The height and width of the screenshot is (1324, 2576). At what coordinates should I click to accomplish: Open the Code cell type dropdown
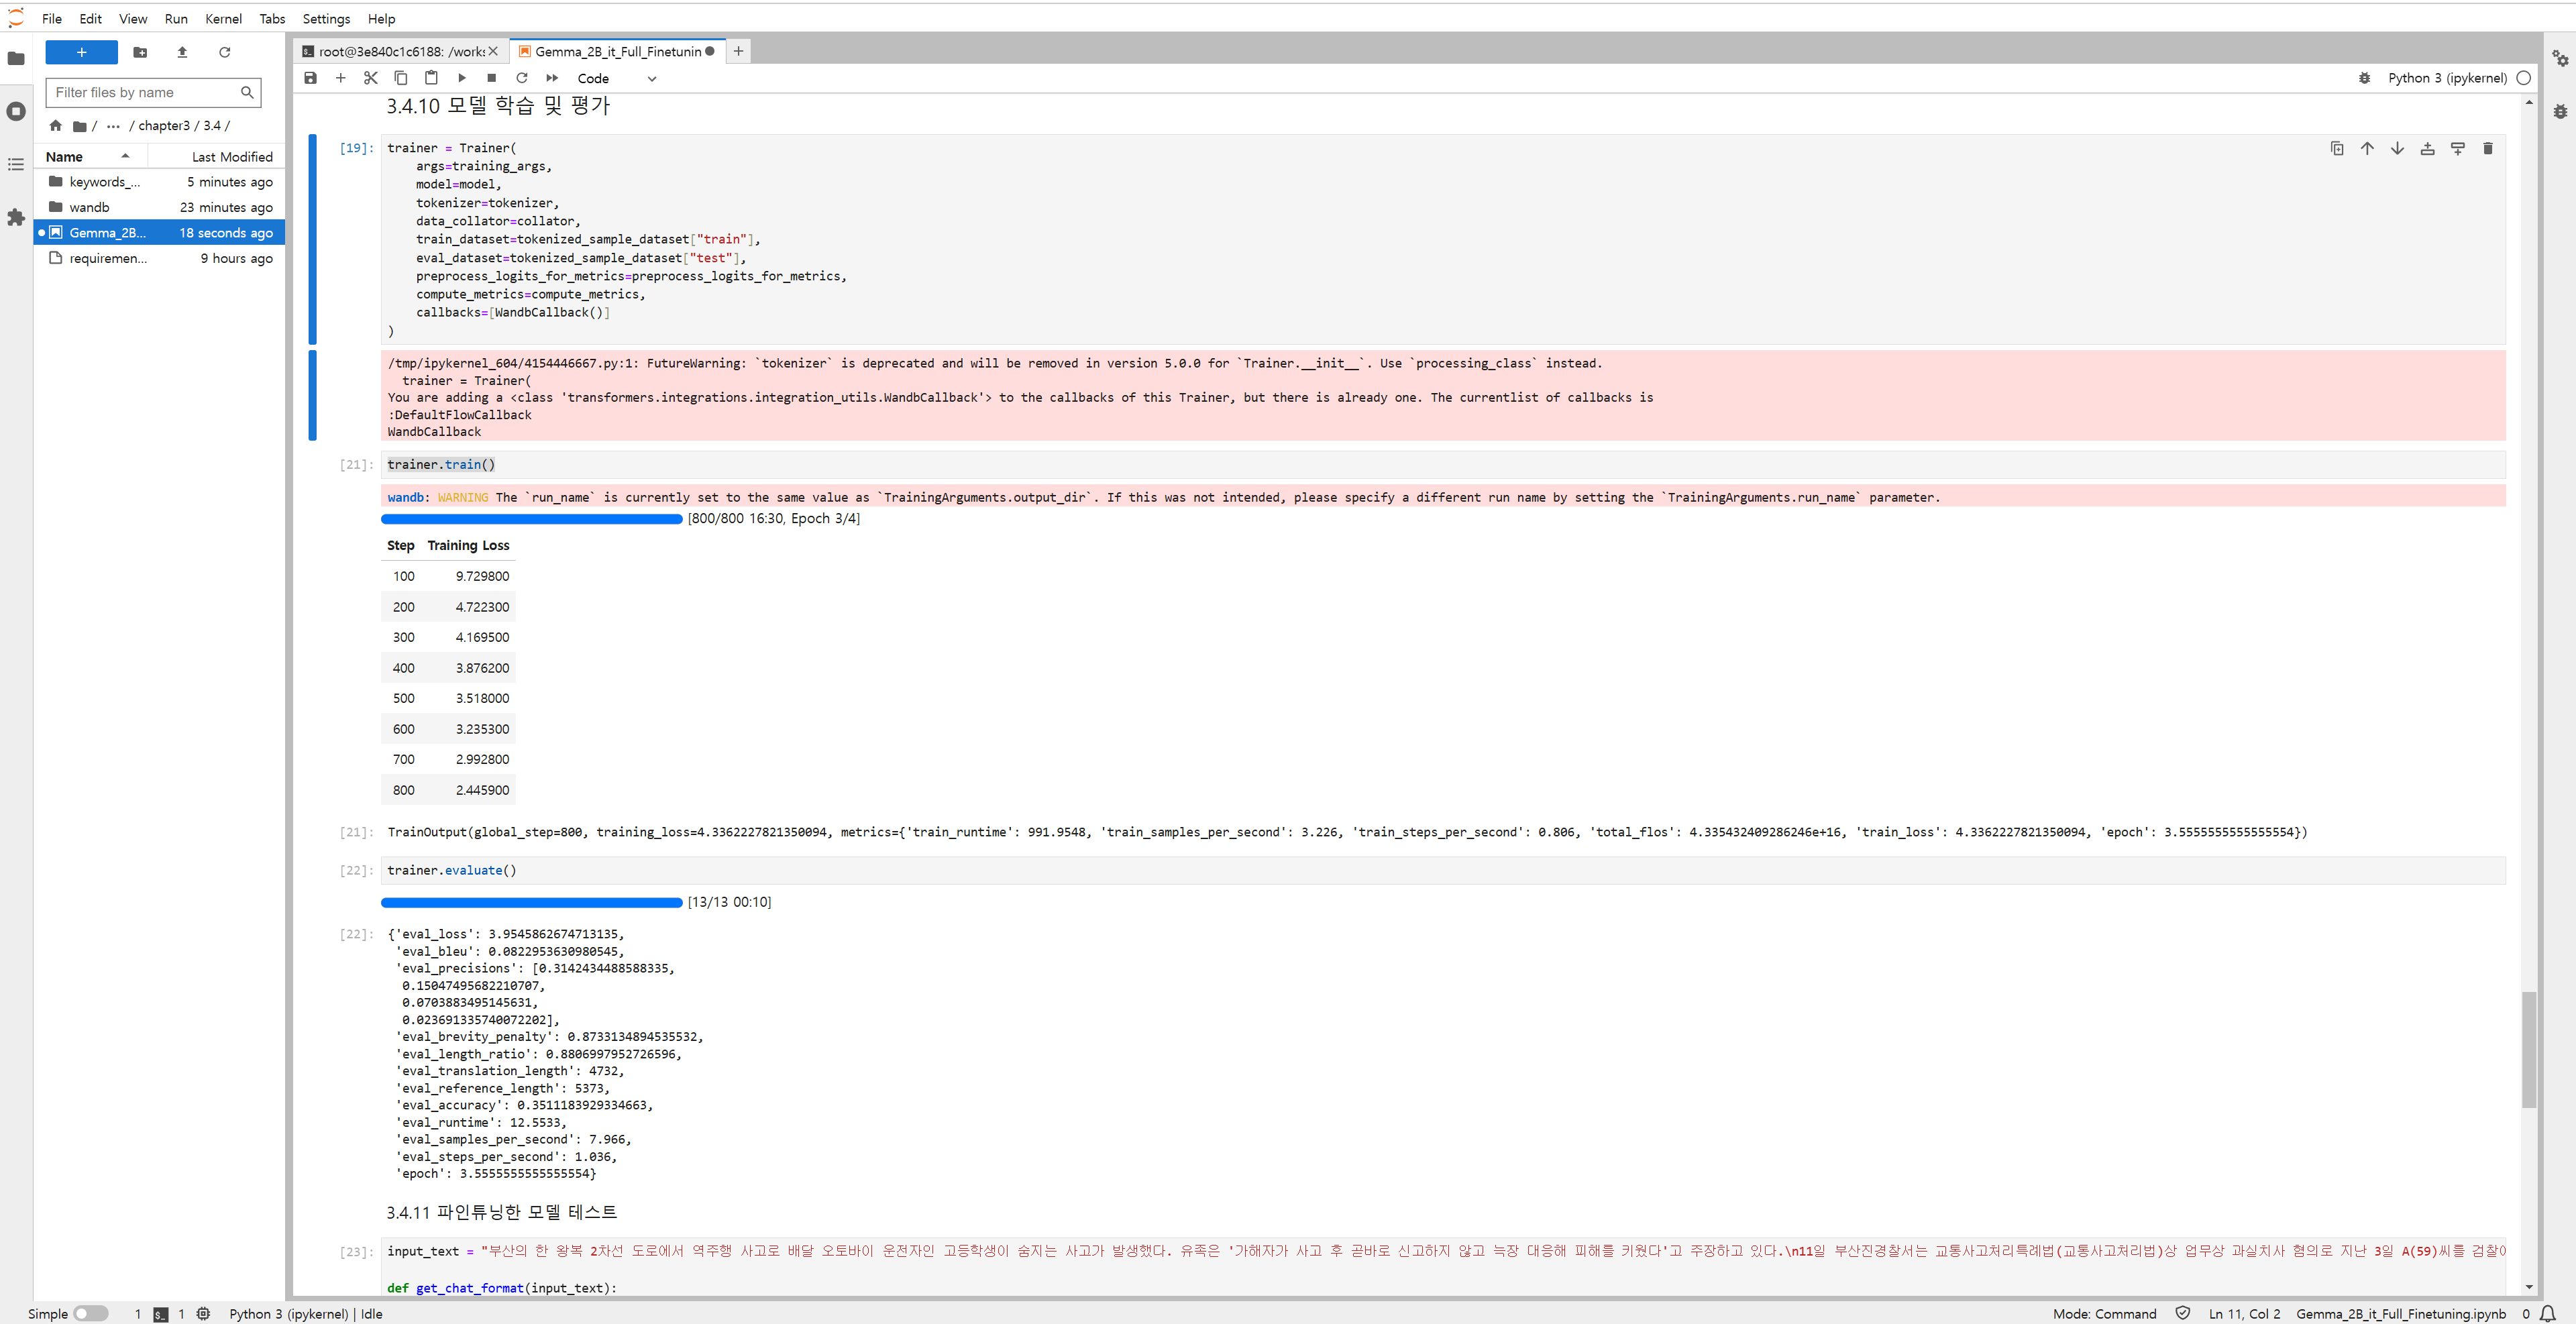click(x=616, y=78)
